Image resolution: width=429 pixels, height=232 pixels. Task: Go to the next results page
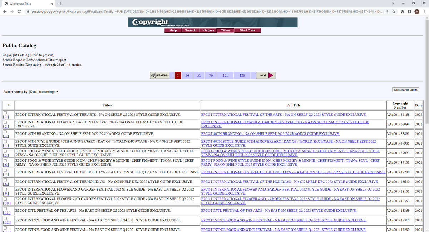tap(266, 75)
